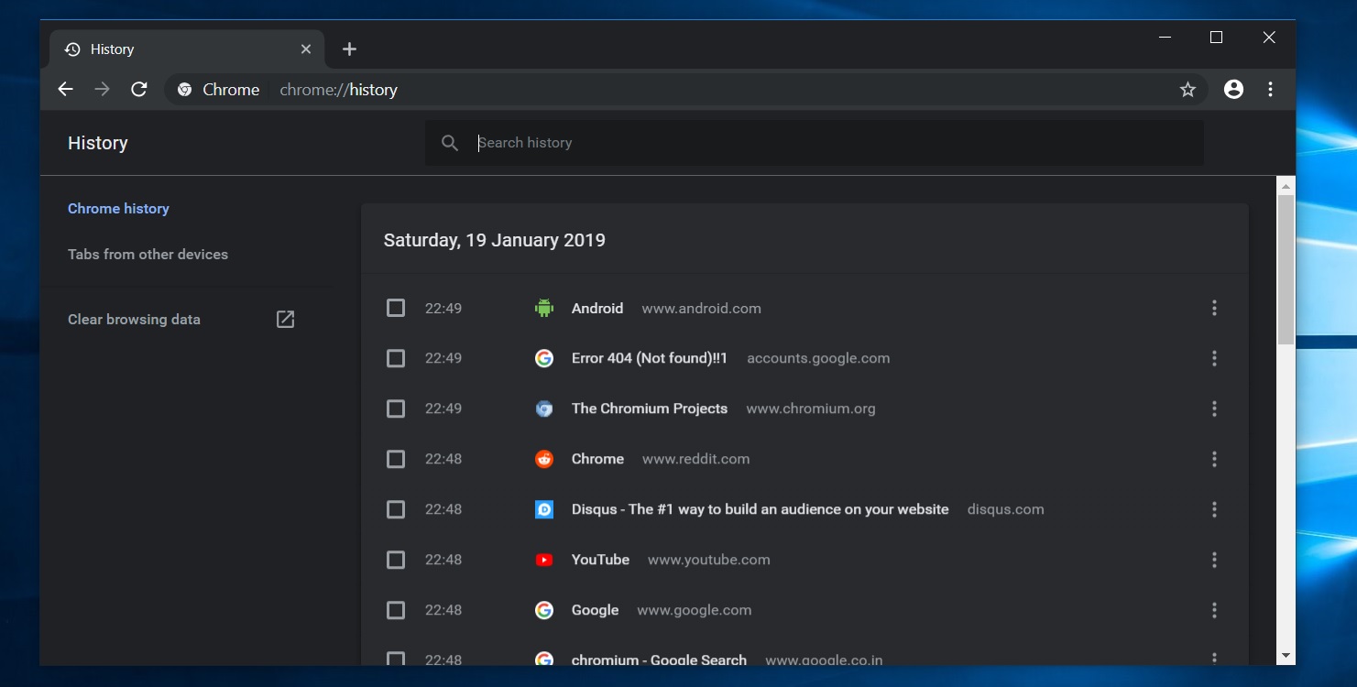Open a new tab with the plus button
Screen dimensions: 1357x687
point(349,49)
